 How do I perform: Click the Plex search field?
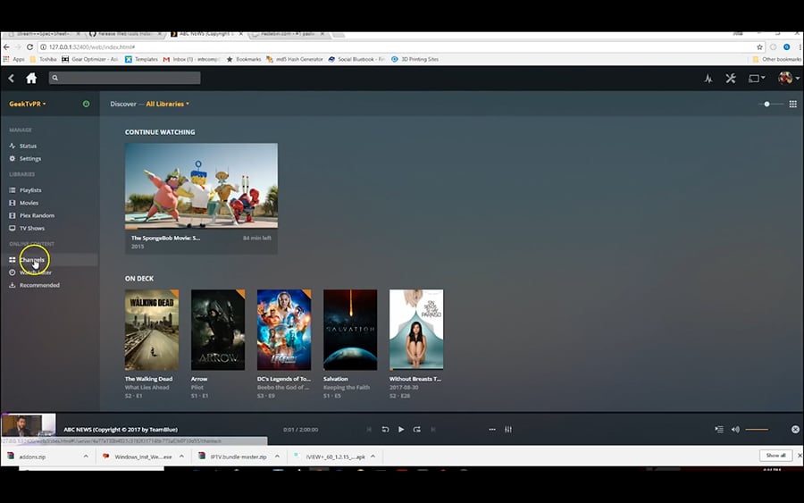124,78
